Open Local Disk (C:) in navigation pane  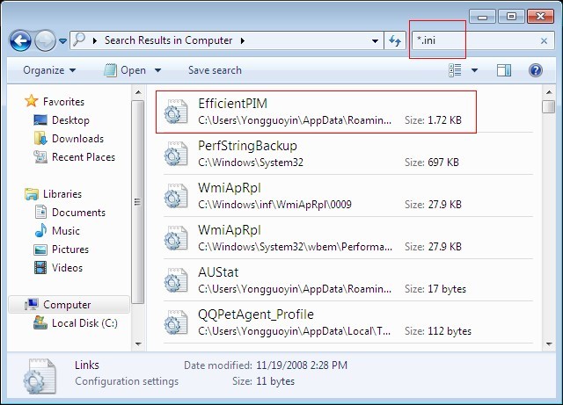[x=84, y=323]
